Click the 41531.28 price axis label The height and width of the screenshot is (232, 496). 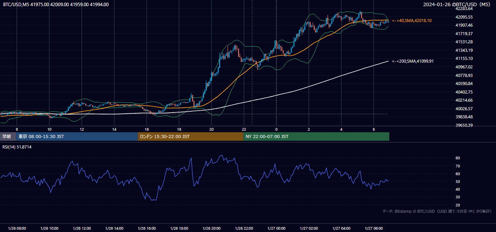(x=464, y=42)
